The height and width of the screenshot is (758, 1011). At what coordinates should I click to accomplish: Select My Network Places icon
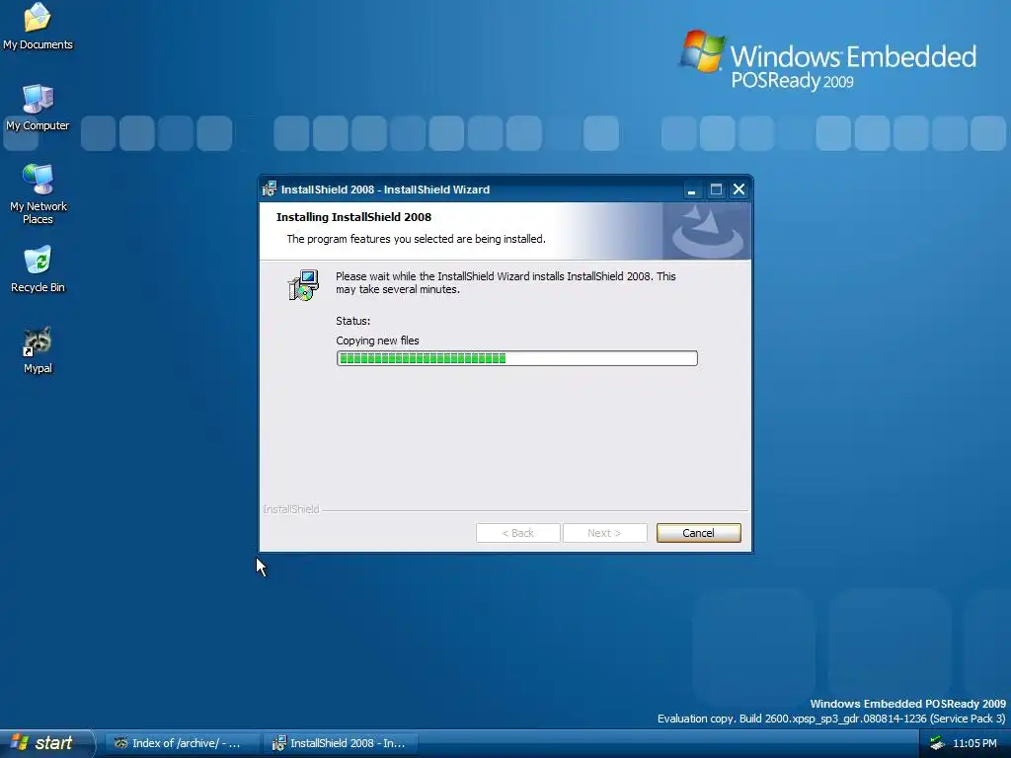[x=38, y=193]
